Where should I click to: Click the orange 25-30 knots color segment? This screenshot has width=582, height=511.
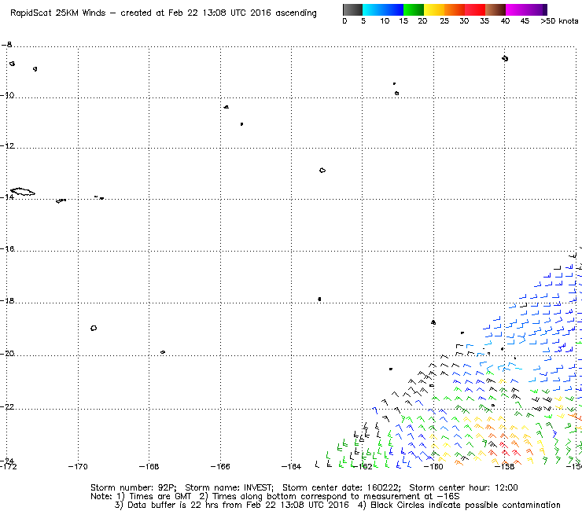tap(455, 9)
